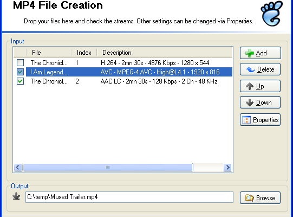Click the output download arrow icon
This screenshot has height=217, width=293.
click(x=16, y=196)
